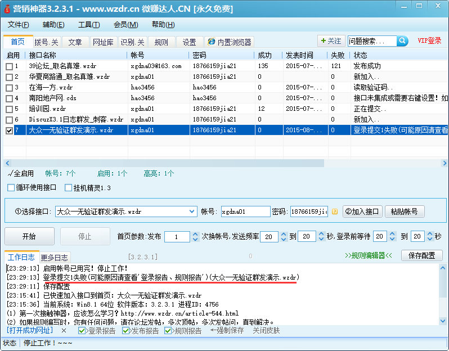Open the 工具(T) menu
The image size is (449, 351).
[x=89, y=25]
